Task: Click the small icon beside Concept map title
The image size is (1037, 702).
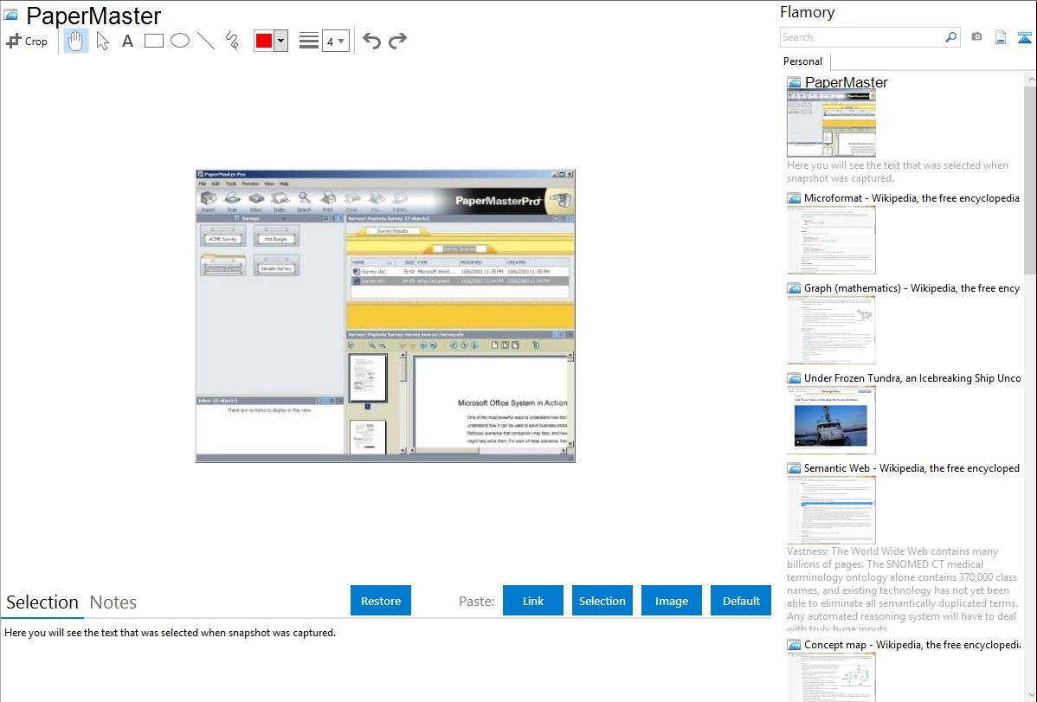Action: pyautogui.click(x=794, y=645)
